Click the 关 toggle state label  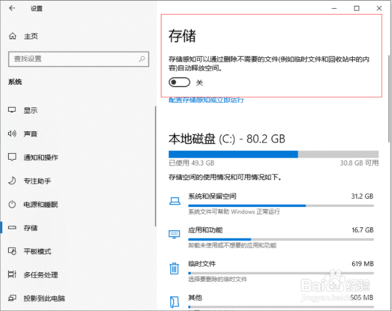[x=200, y=82]
